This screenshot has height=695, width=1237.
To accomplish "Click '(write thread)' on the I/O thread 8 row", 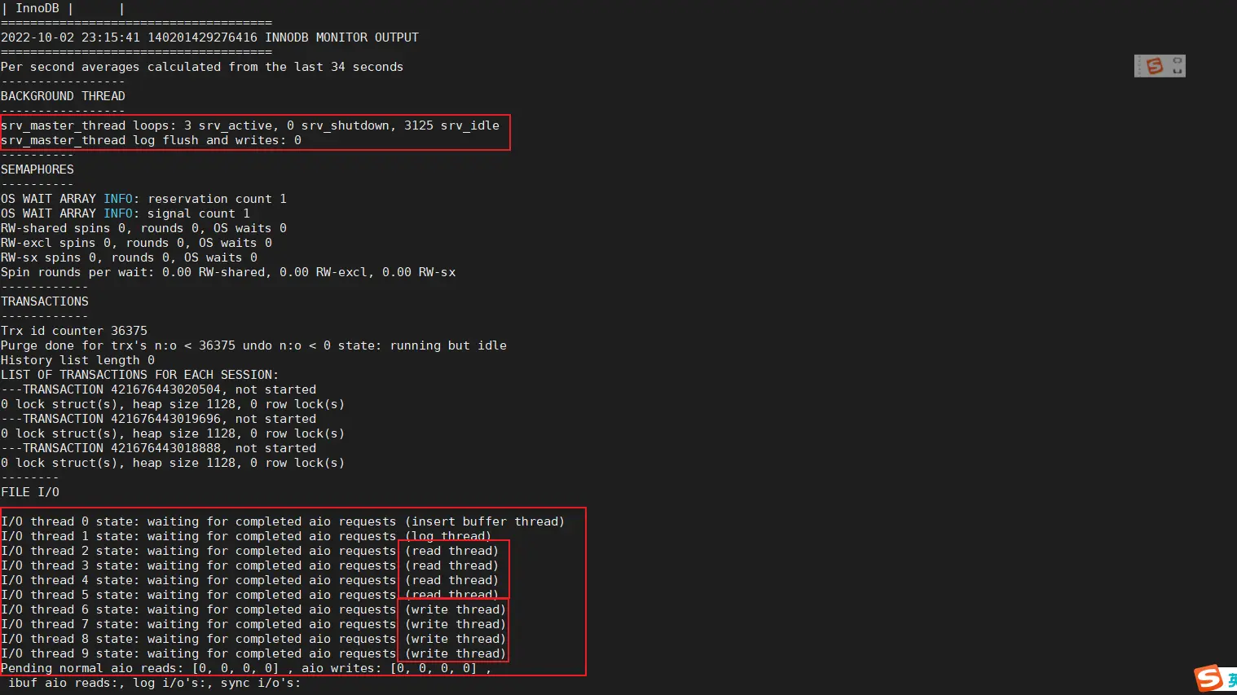I will click(456, 639).
